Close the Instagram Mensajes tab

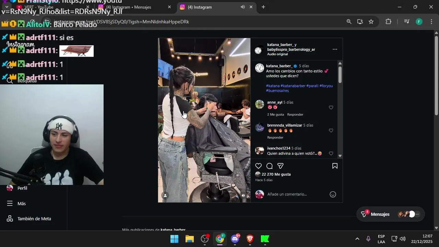[x=169, y=7]
